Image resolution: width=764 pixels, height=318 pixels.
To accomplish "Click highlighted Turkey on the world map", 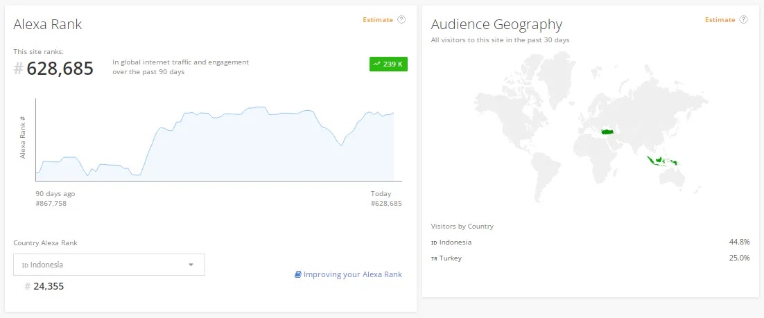I will (609, 132).
